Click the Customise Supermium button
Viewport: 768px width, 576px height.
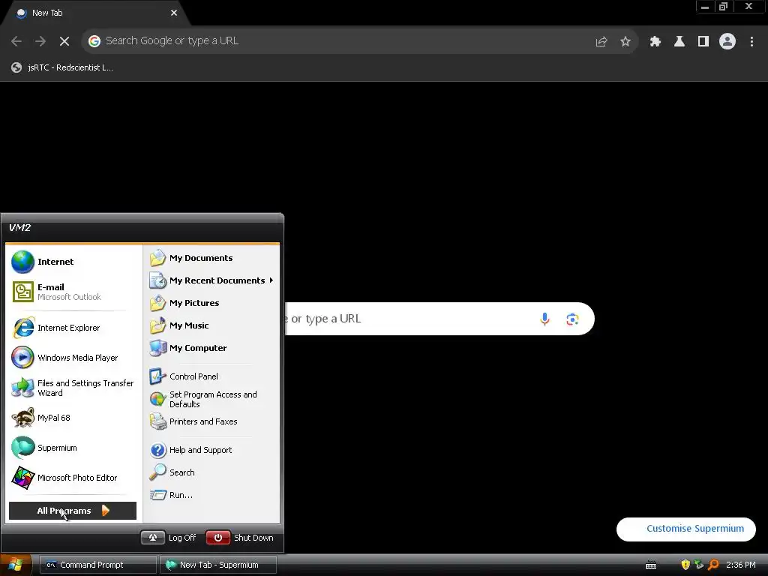point(685,529)
